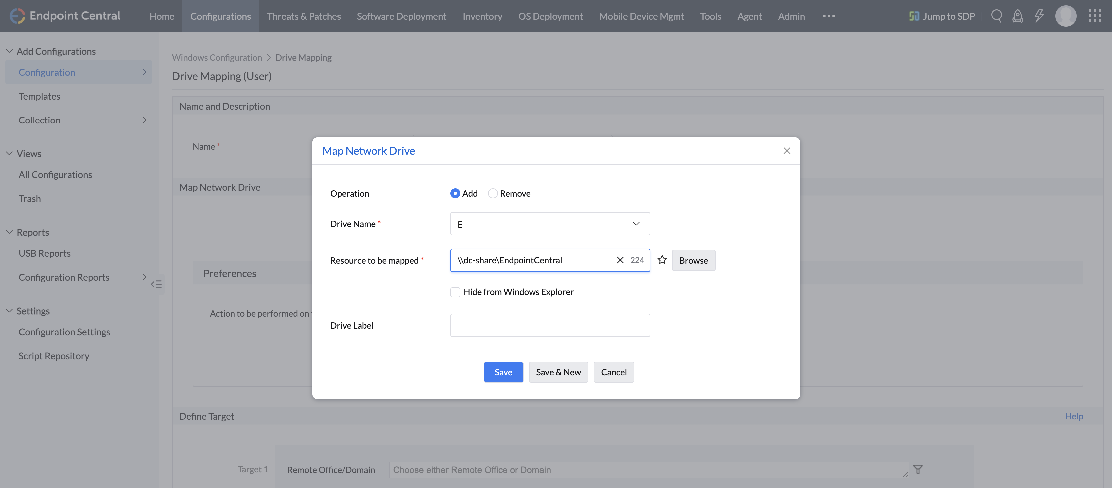1112x488 pixels.
Task: Select the Add operation radio button
Action: click(455, 193)
